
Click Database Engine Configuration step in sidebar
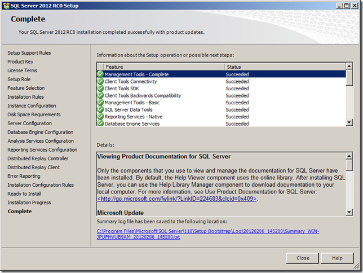pos(41,132)
